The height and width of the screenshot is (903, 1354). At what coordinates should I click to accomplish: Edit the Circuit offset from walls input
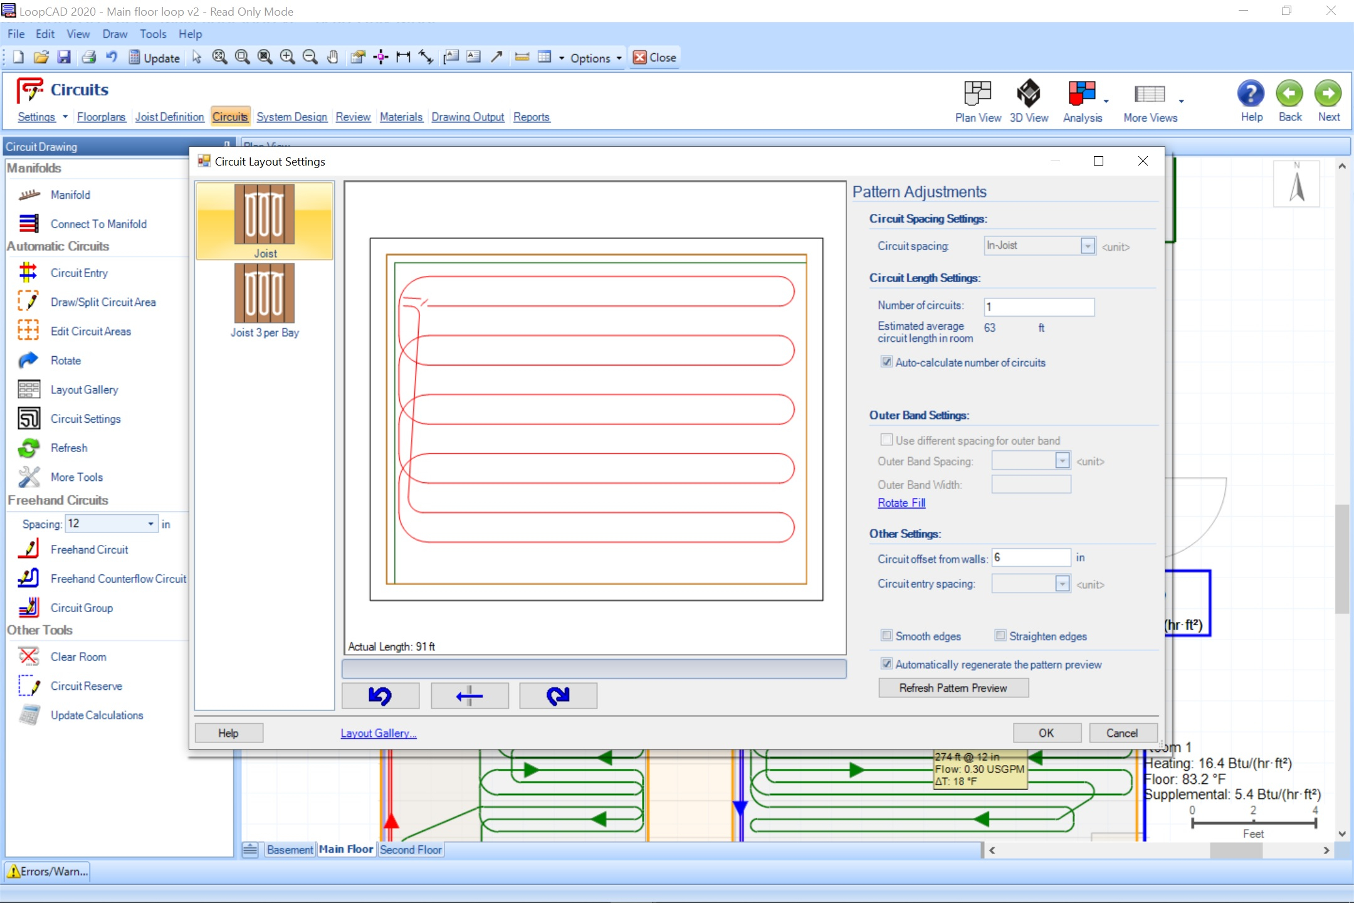tap(1029, 557)
